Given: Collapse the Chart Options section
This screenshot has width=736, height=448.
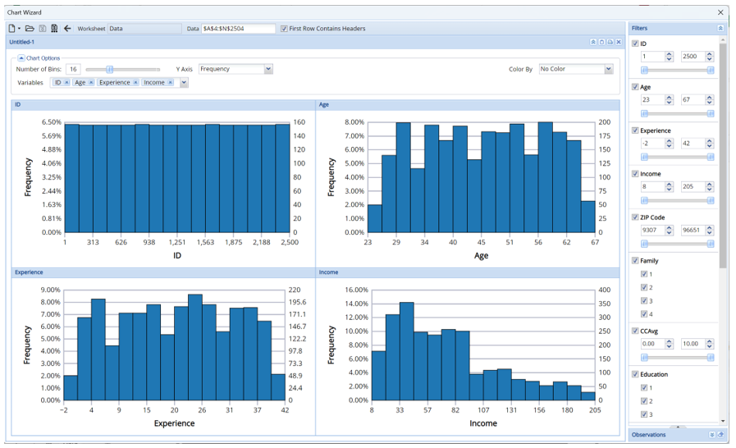Looking at the screenshot, I should [x=21, y=58].
